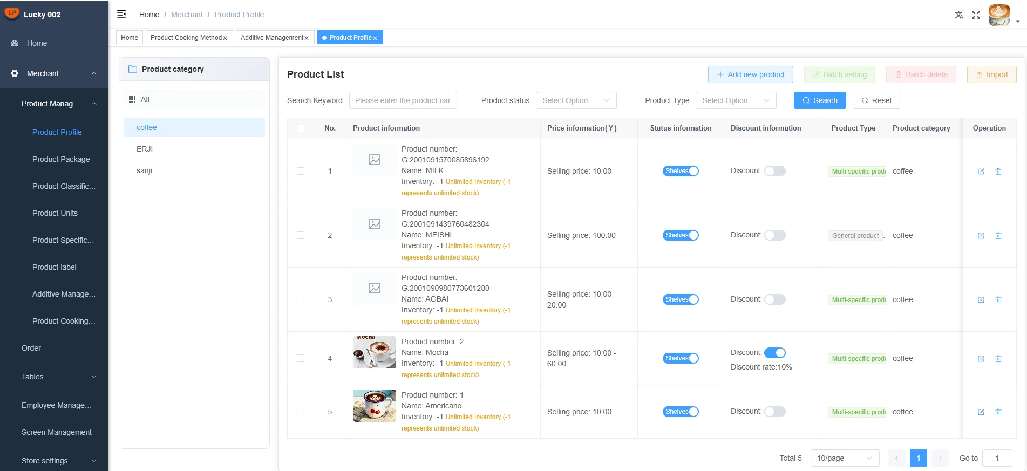
Task: Click Add new product button
Action: point(750,74)
